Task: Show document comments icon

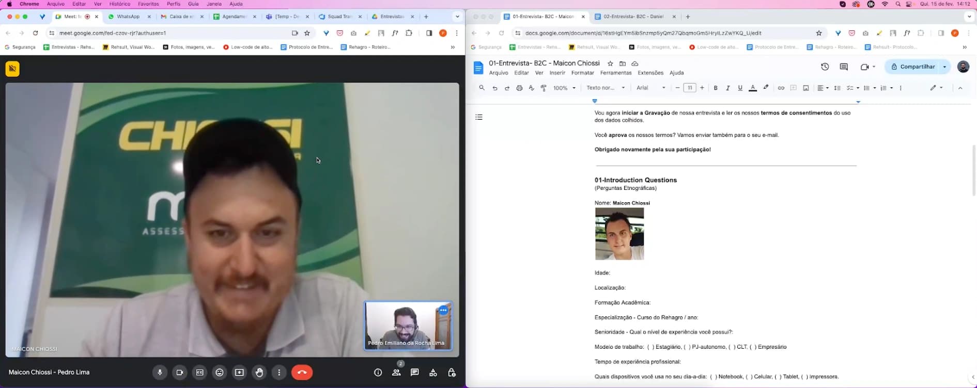Action: click(844, 67)
